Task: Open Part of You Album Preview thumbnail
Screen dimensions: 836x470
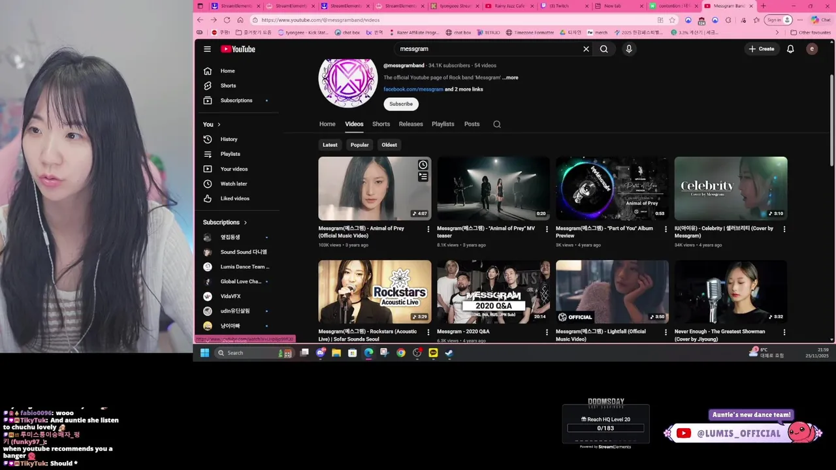Action: 612,188
